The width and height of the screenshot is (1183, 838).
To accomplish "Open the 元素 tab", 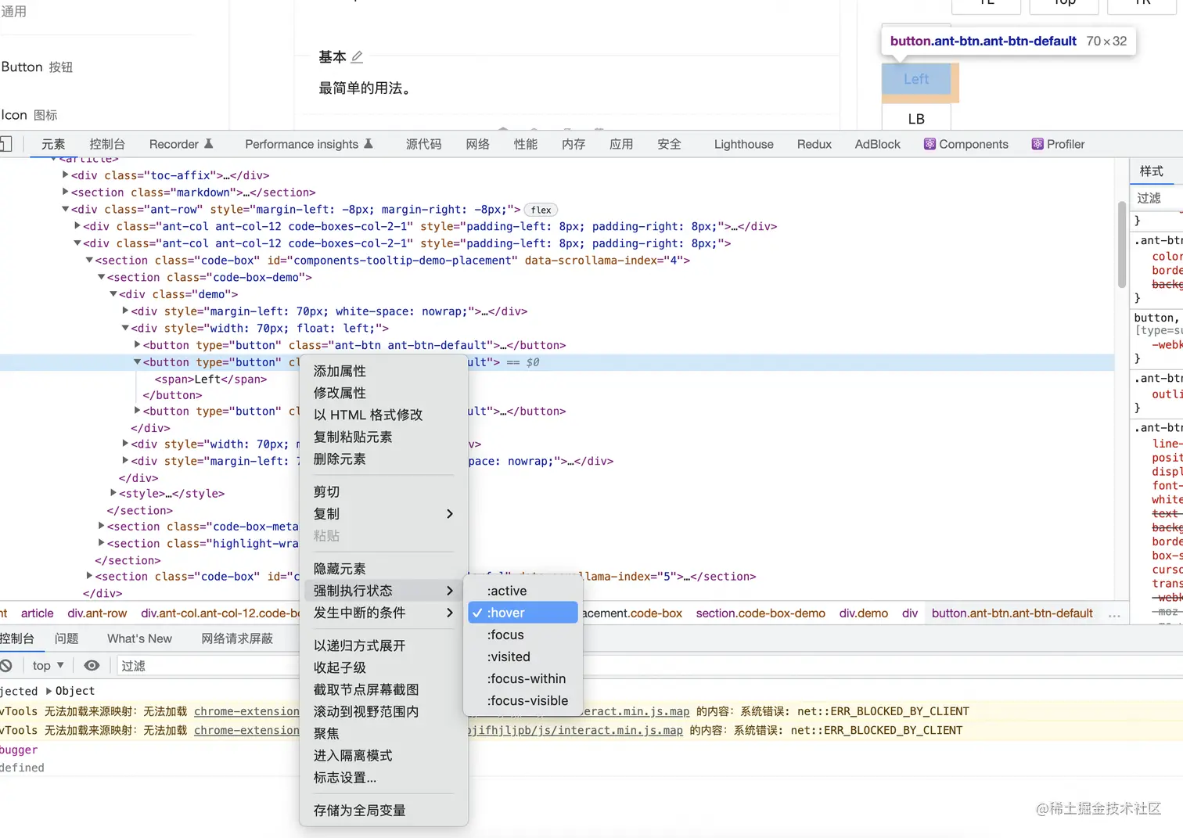I will (x=53, y=144).
